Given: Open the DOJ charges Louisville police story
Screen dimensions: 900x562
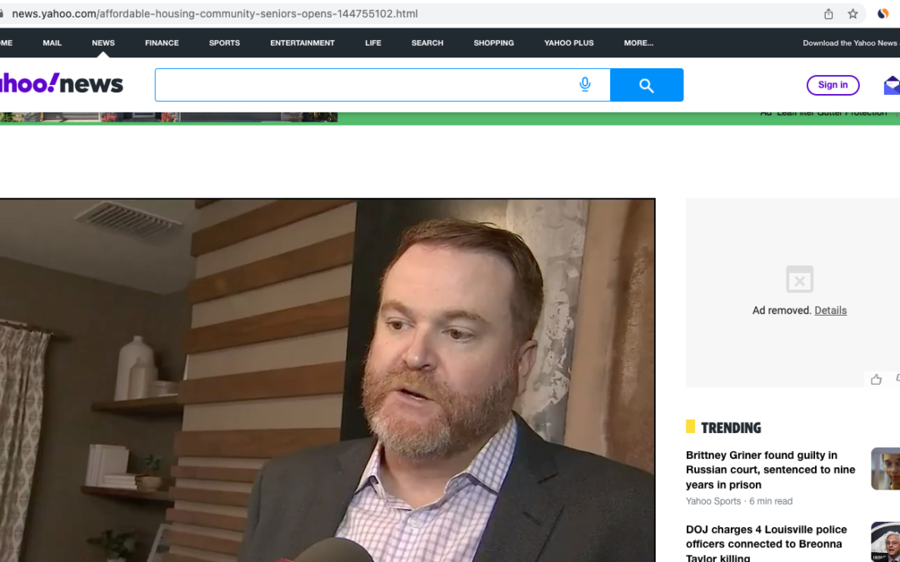Looking at the screenshot, I should coord(767,544).
